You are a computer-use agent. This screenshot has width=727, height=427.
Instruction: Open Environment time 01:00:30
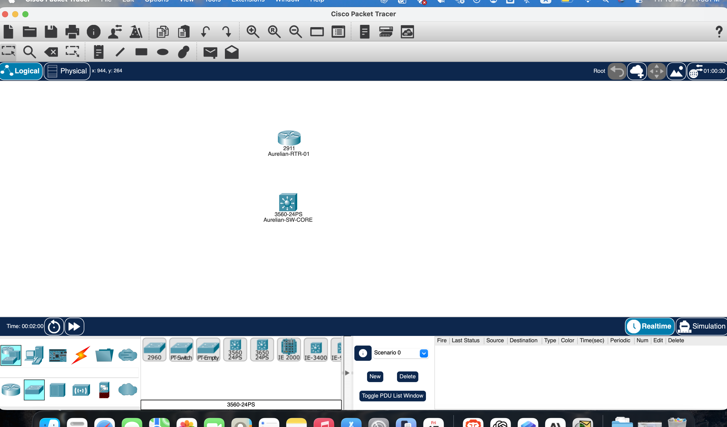pyautogui.click(x=707, y=71)
